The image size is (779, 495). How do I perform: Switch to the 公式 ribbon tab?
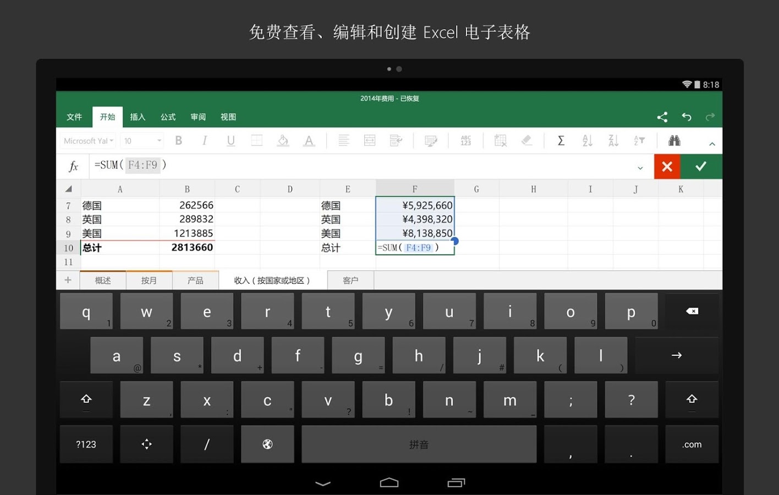[168, 117]
